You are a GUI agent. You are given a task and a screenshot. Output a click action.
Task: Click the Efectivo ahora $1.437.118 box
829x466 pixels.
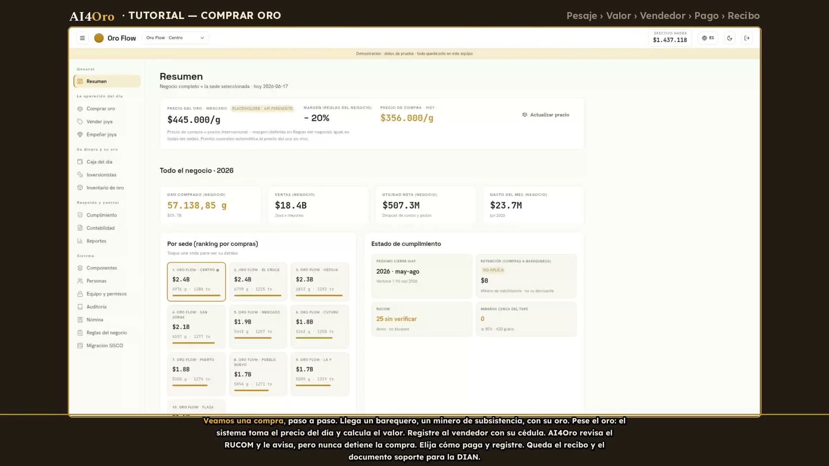point(670,38)
